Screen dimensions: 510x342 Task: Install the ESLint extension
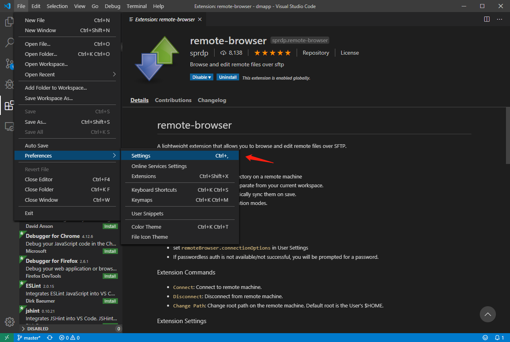(110, 301)
